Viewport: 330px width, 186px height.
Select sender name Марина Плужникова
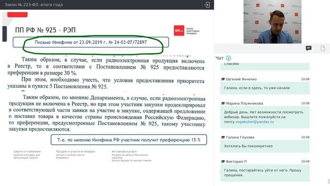tap(244, 103)
